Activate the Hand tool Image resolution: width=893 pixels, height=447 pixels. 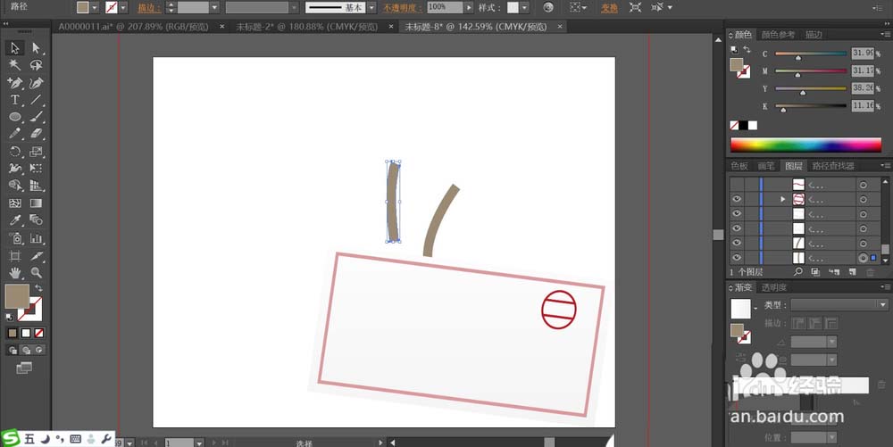click(x=15, y=273)
